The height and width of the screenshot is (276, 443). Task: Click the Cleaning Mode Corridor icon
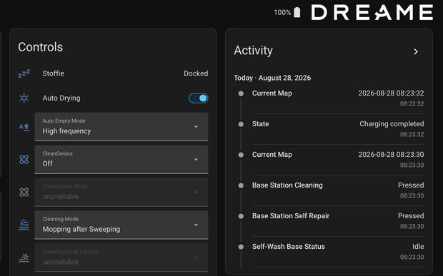[x=24, y=257]
